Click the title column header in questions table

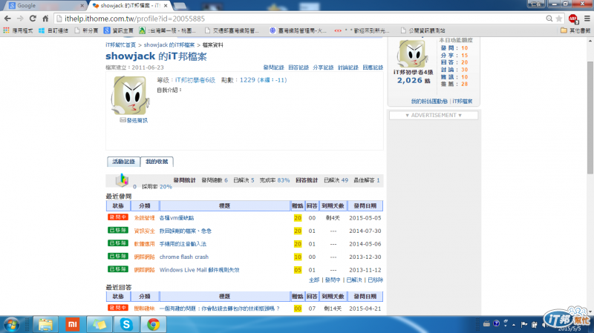pos(225,206)
